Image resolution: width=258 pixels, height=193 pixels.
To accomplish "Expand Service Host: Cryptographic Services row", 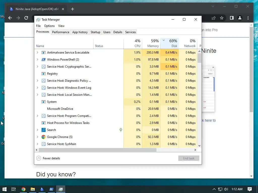I will click(37, 67).
